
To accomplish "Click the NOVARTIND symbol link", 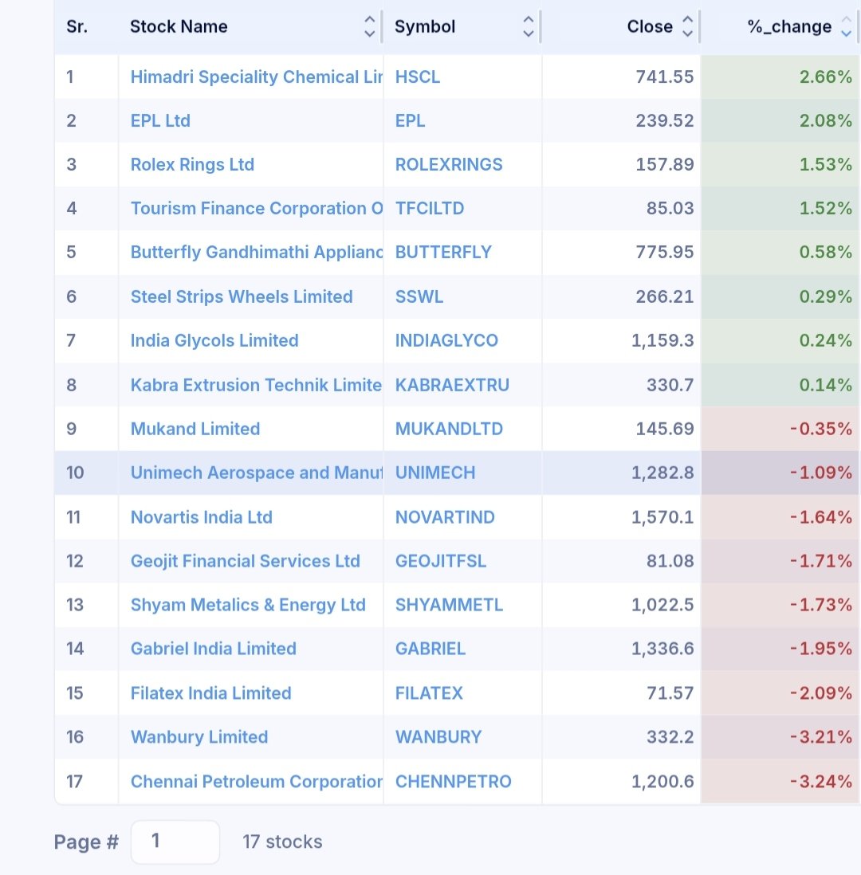I will click(445, 517).
